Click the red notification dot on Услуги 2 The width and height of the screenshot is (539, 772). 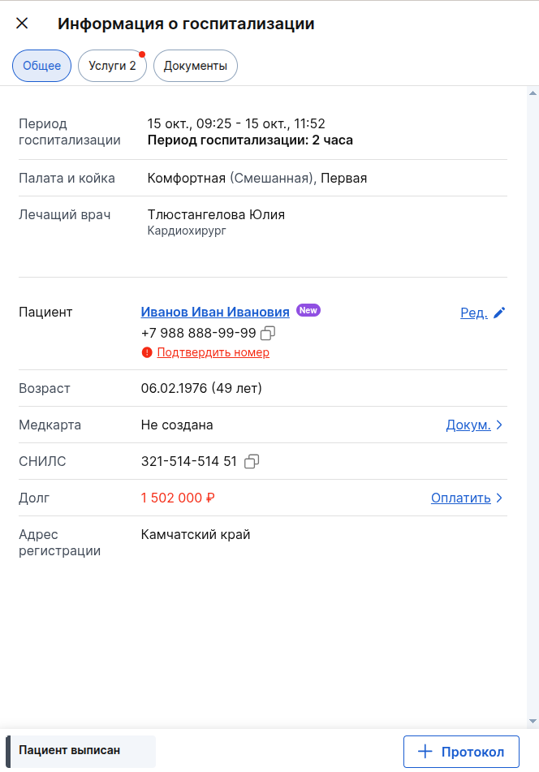tap(142, 54)
